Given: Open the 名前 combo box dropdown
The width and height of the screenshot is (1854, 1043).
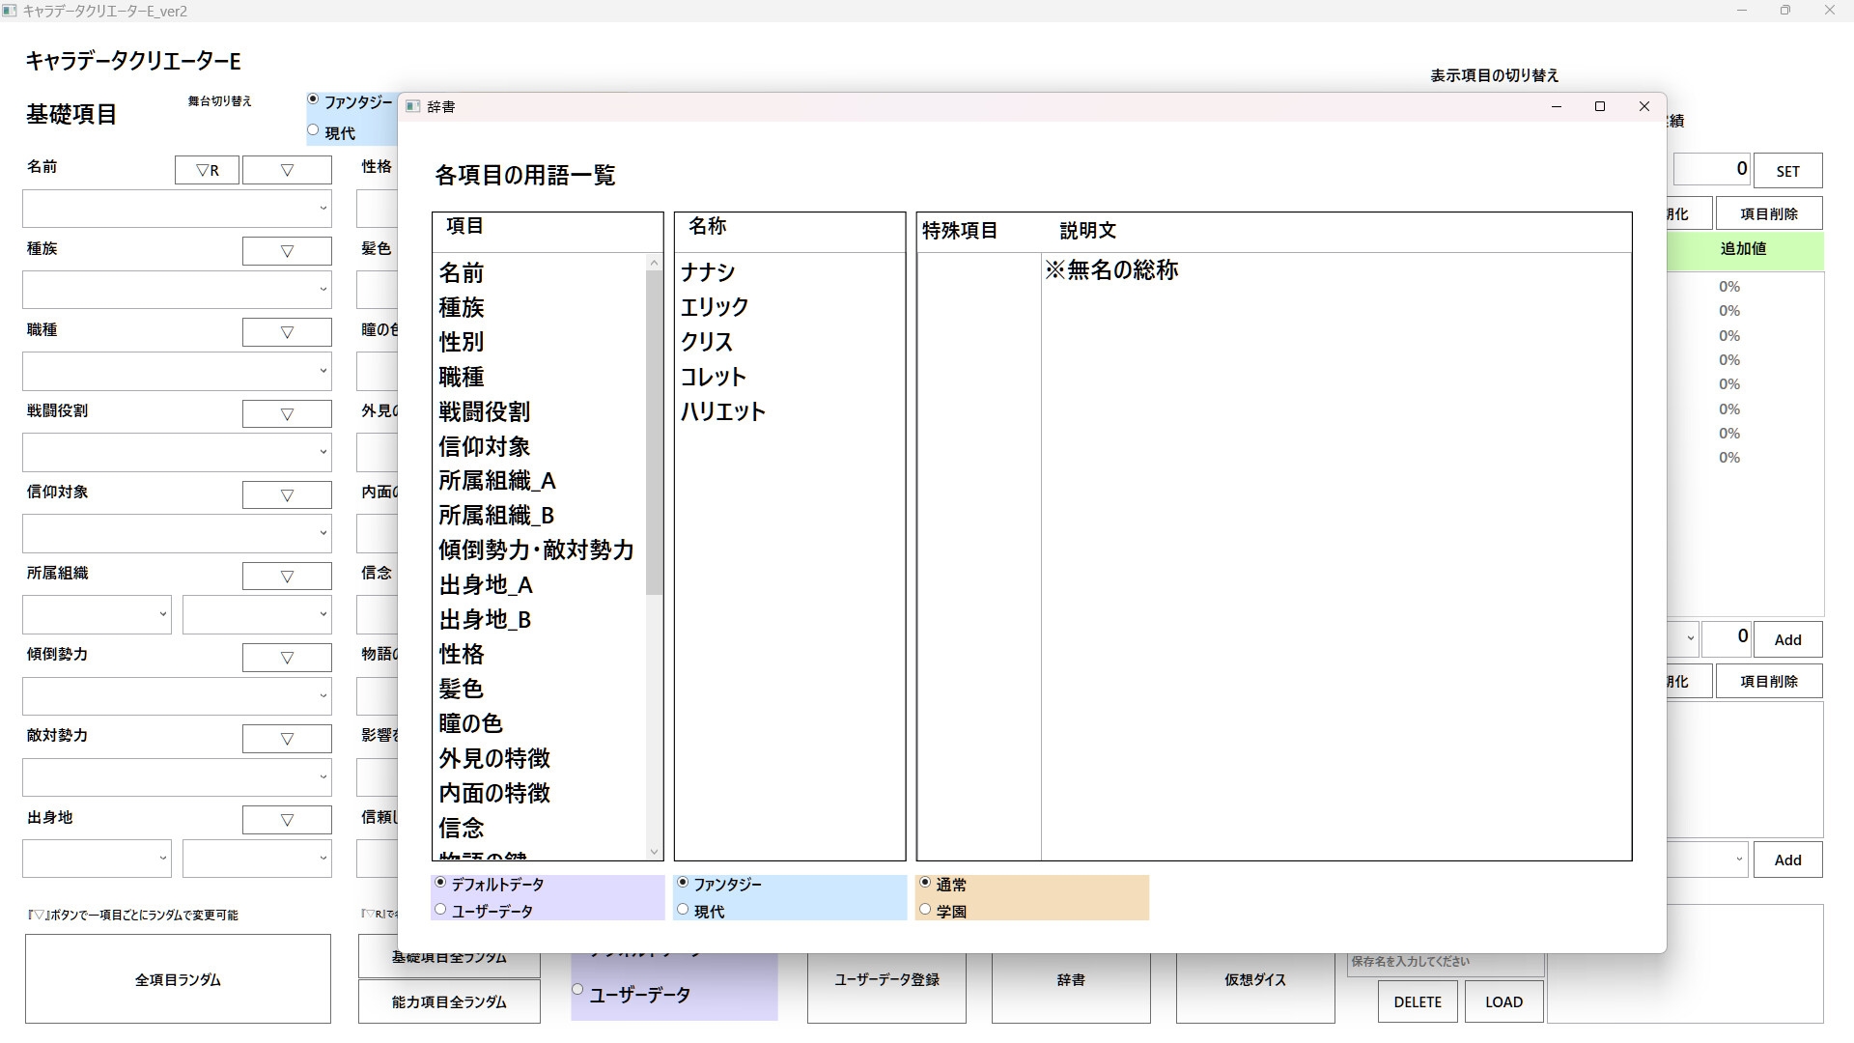Looking at the screenshot, I should click(x=323, y=209).
